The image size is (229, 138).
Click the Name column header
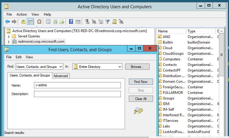(171, 31)
